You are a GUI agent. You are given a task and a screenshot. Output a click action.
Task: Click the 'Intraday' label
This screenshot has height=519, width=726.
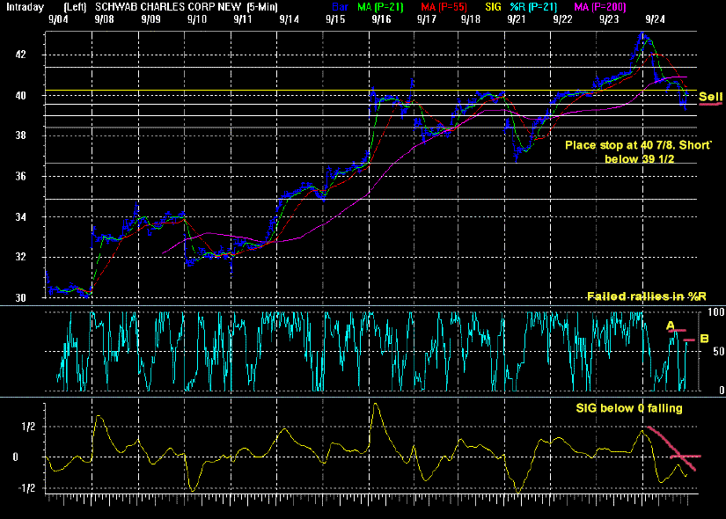pyautogui.click(x=25, y=7)
